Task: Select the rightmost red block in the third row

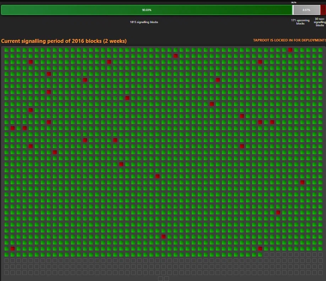Action: [x=260, y=62]
